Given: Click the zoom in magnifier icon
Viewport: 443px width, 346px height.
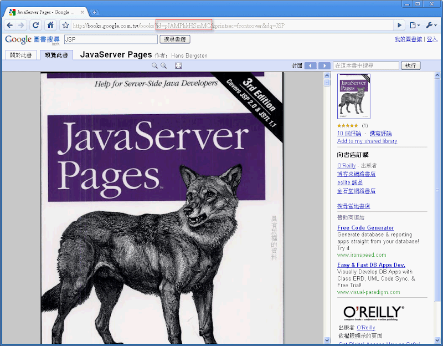Looking at the screenshot, I should pyautogui.click(x=163, y=65).
